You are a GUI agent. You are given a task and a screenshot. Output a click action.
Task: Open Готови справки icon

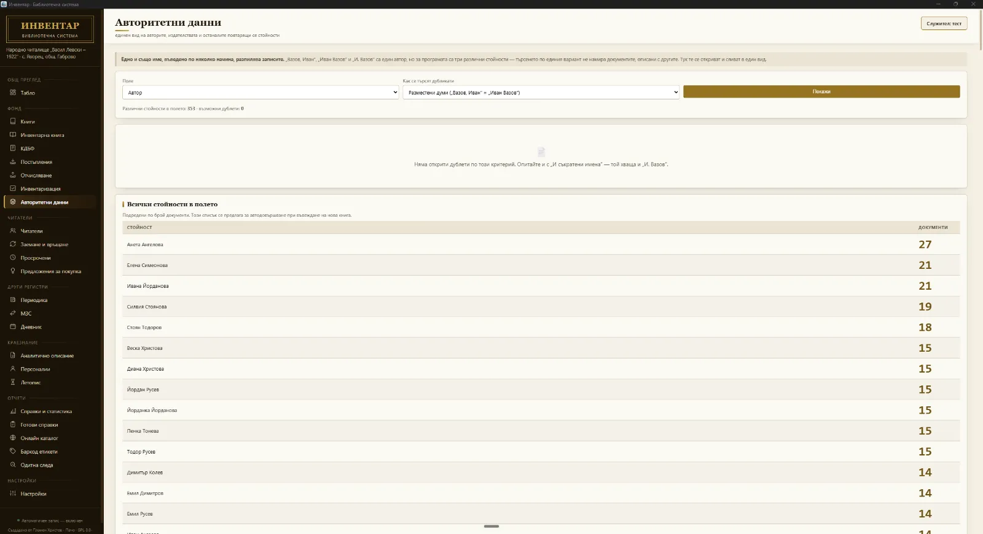[x=13, y=425]
